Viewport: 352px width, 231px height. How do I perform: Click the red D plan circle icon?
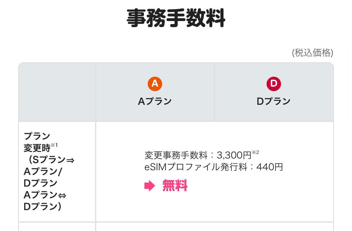tap(273, 84)
